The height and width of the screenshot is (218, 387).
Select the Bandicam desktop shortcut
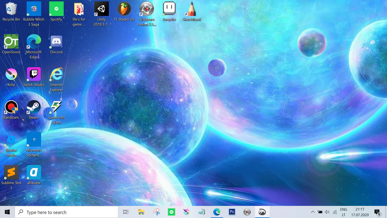coord(11,110)
